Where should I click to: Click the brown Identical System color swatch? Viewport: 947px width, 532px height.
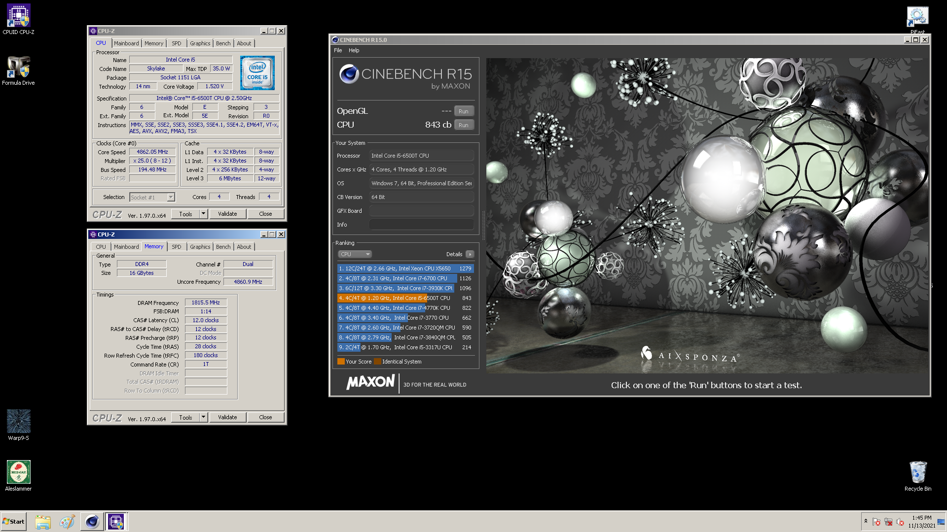[x=377, y=362]
